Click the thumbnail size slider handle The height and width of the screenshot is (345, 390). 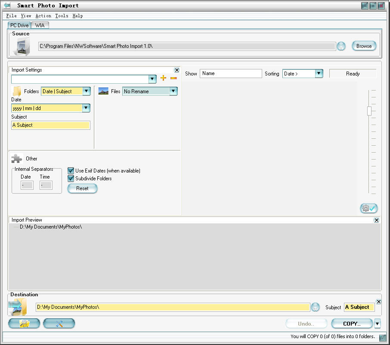tap(369, 111)
